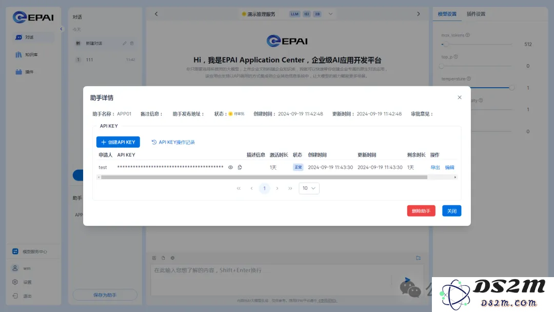Click top_p help question icon
This screenshot has height=312, width=554.
(x=456, y=56)
